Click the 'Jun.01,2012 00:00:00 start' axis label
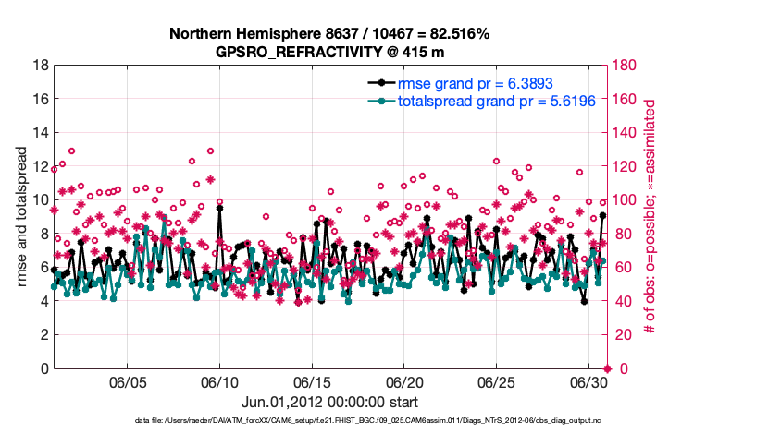The width and height of the screenshot is (768, 434). tap(329, 403)
